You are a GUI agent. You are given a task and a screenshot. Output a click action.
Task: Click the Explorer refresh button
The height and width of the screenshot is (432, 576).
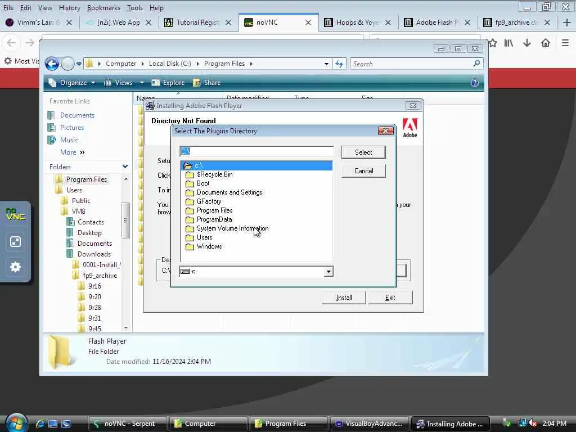click(x=339, y=64)
